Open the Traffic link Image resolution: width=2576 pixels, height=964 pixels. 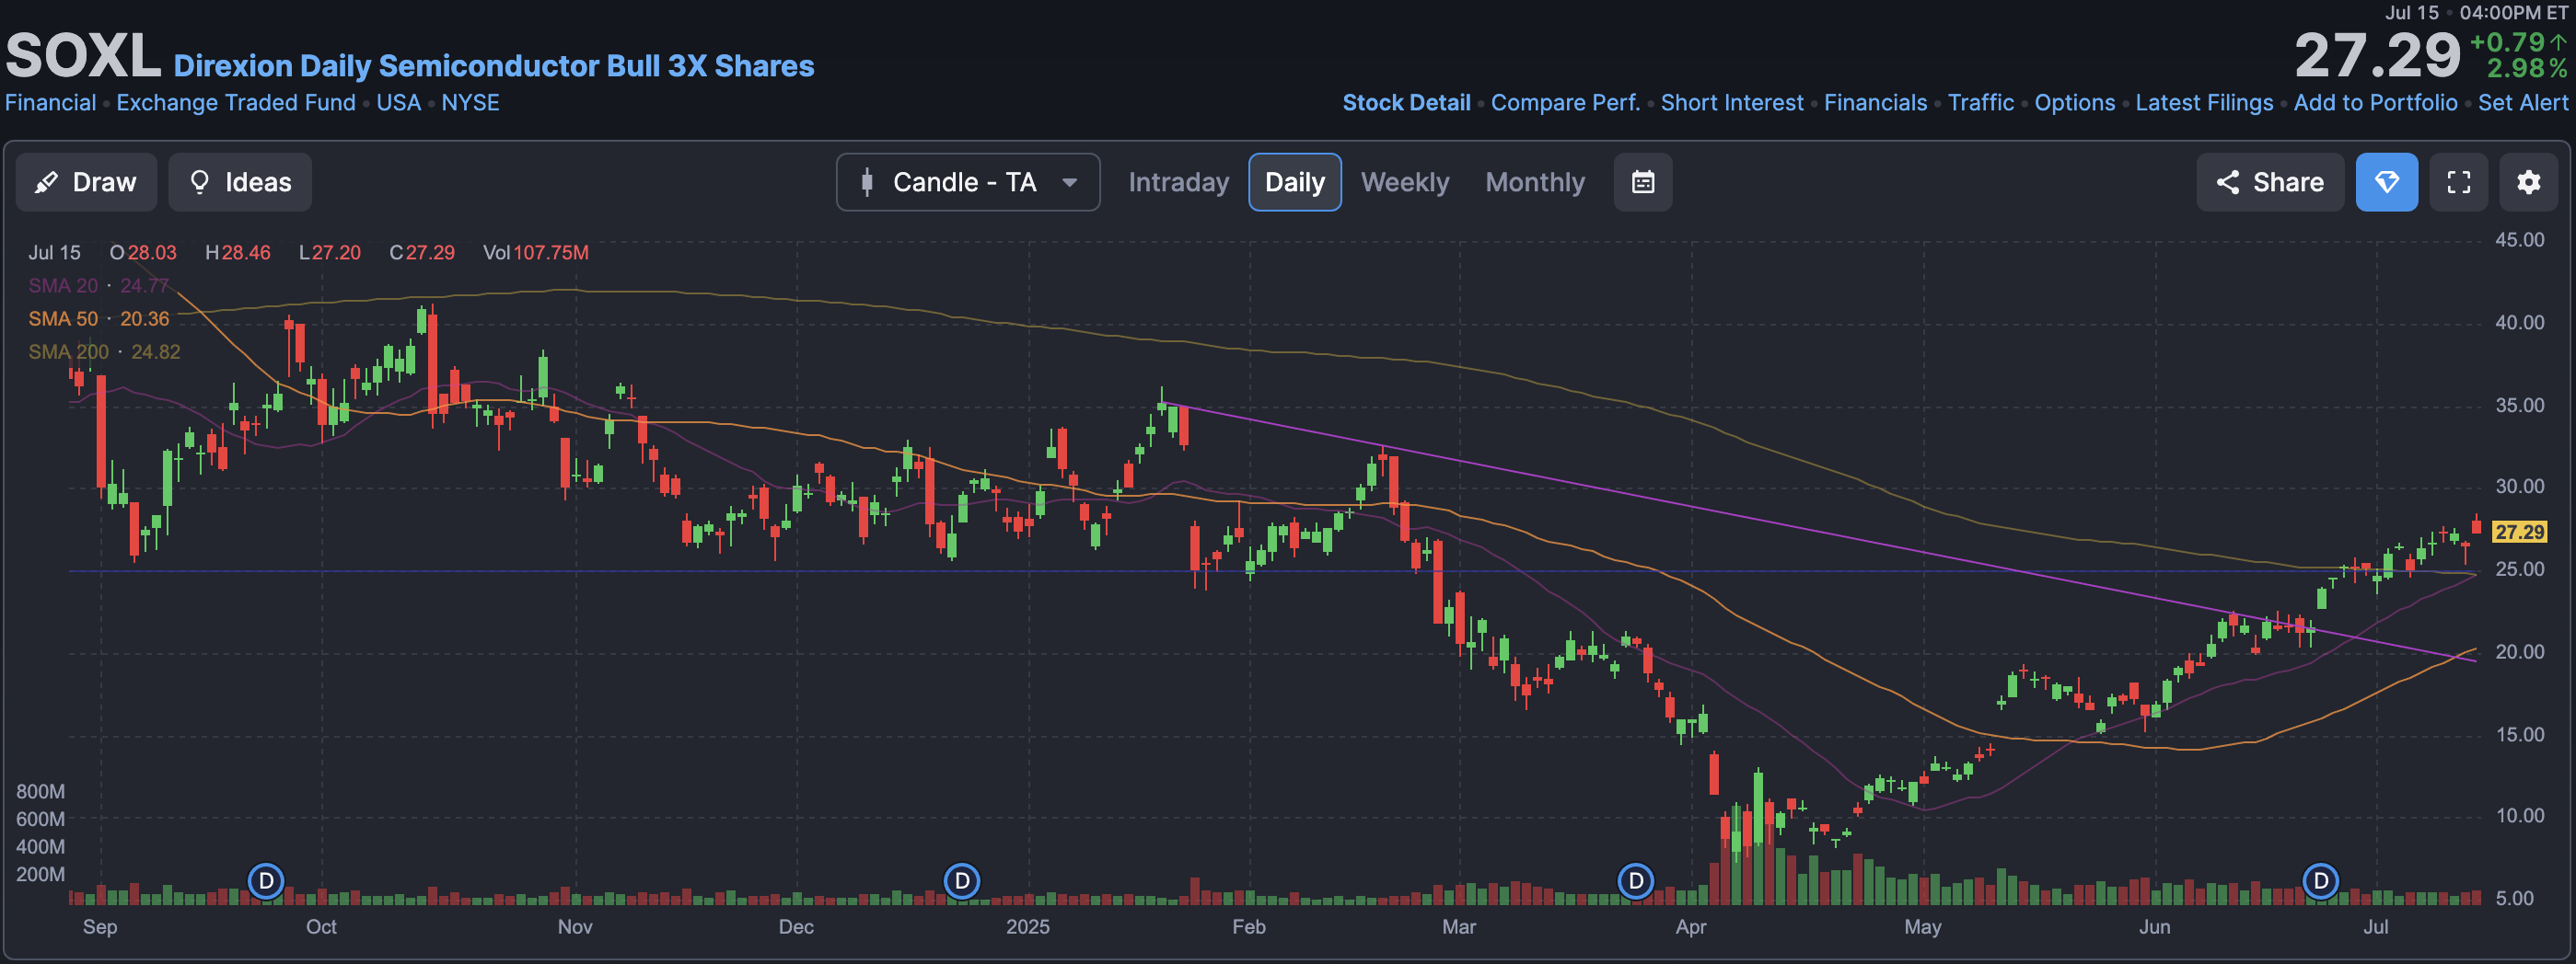coord(1980,103)
